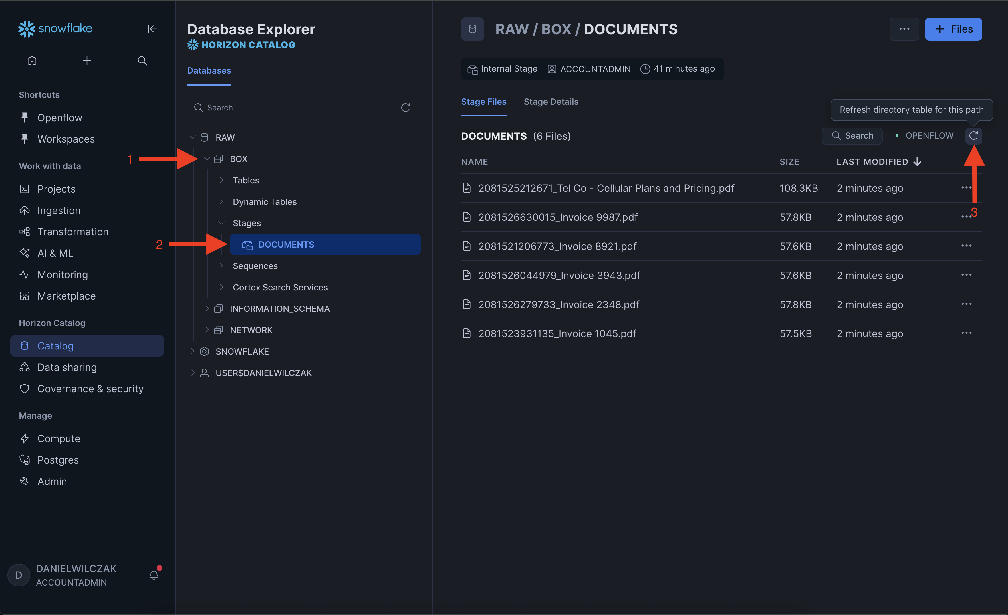Image resolution: width=1008 pixels, height=615 pixels.
Task: Collapse the RAW database node
Action: click(193, 137)
